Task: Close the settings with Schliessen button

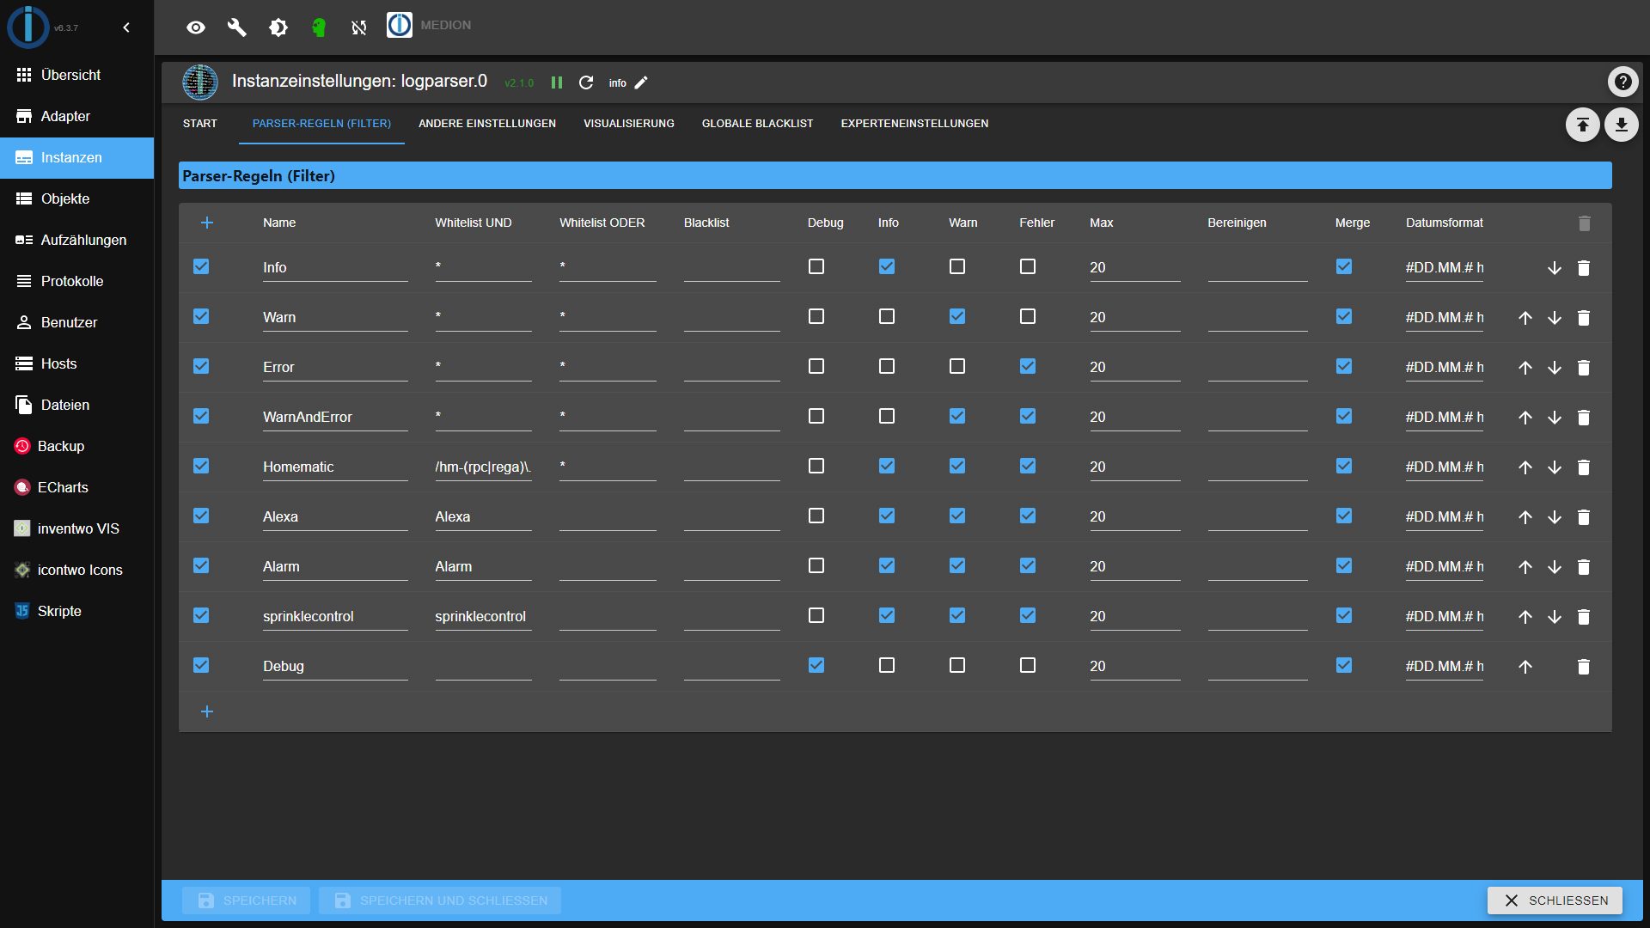Action: click(1555, 901)
